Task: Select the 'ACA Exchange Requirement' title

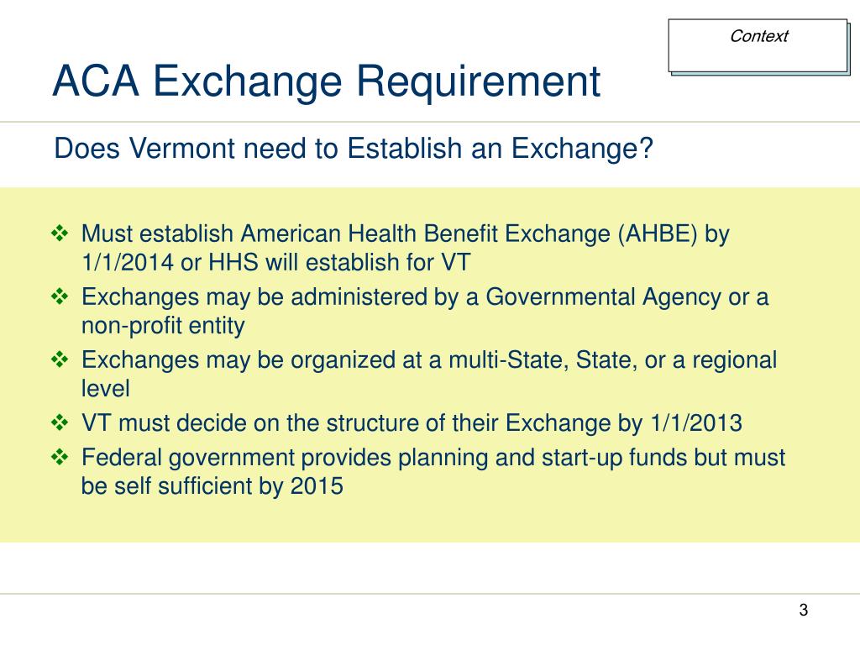Action: [x=327, y=81]
